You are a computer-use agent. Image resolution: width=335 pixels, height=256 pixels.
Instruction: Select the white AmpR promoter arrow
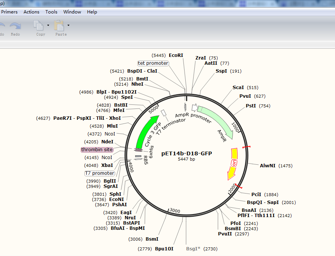coord(194,108)
